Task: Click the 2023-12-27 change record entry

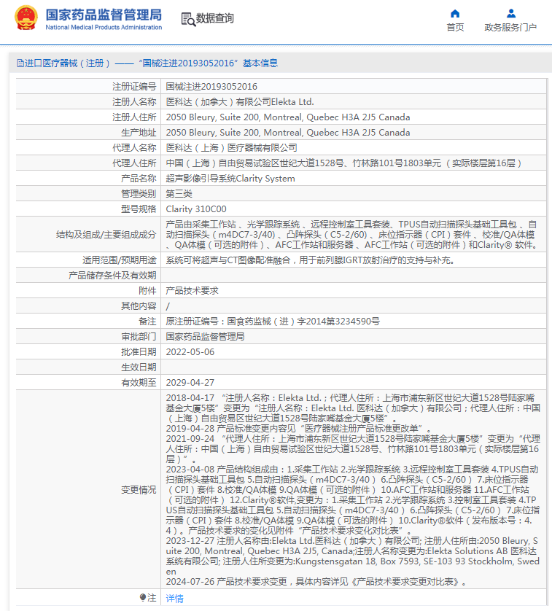Action: 353,556
